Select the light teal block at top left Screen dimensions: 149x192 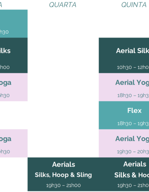(x=14, y=24)
